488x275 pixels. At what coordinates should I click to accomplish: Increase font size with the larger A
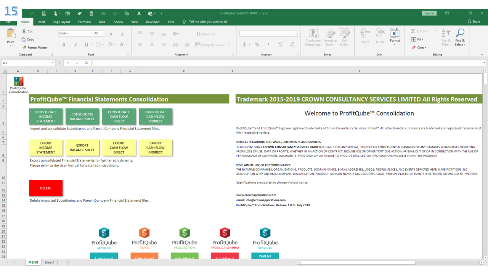coord(111,34)
